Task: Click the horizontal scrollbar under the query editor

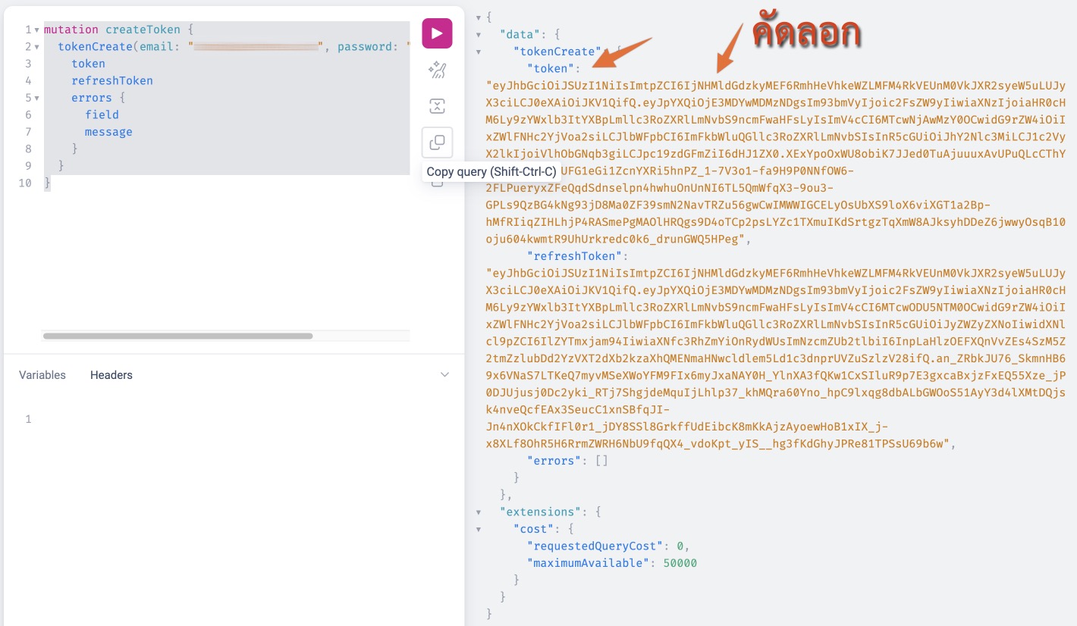Action: [x=177, y=336]
